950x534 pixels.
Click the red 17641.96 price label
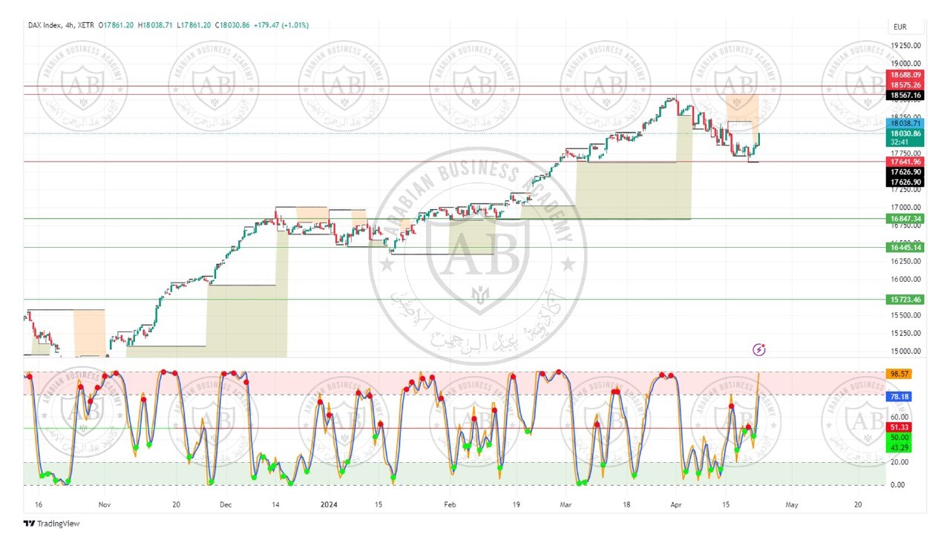[x=905, y=162]
